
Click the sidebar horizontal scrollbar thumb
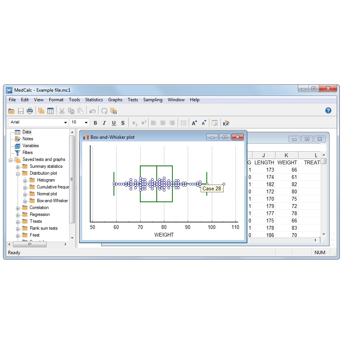(29, 245)
